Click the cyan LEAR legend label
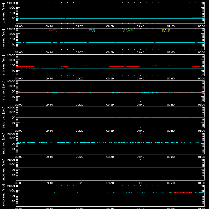 91,31
